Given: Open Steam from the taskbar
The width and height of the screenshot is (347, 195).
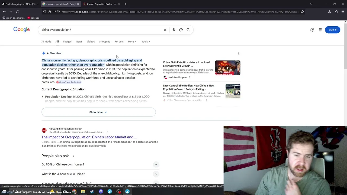Looking at the screenshot, I should coord(92,191).
